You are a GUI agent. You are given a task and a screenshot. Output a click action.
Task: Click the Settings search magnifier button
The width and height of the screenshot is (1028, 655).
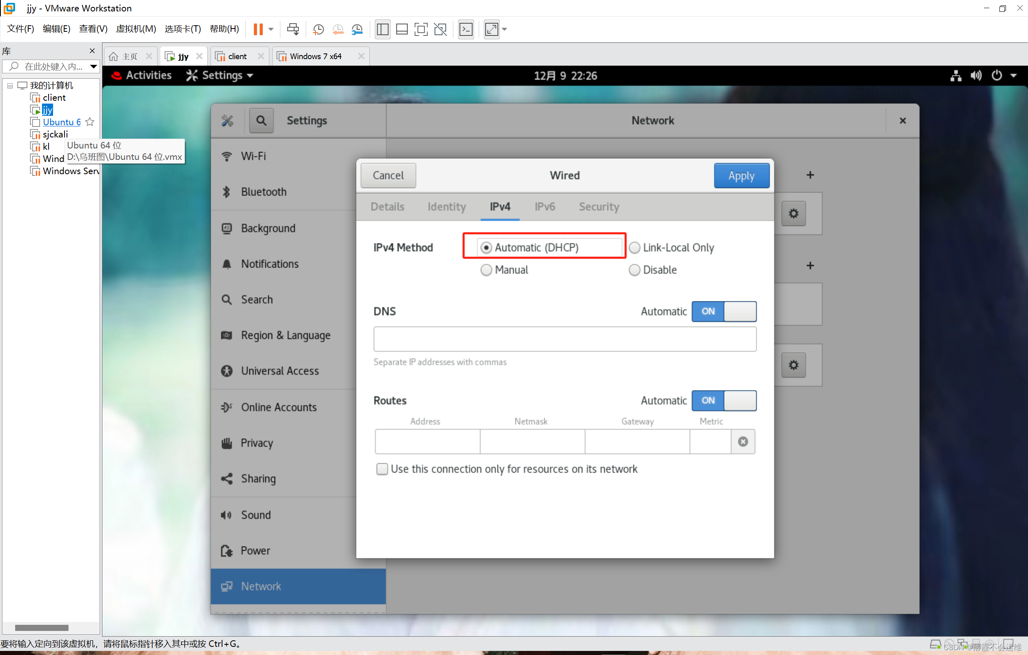pyautogui.click(x=261, y=121)
